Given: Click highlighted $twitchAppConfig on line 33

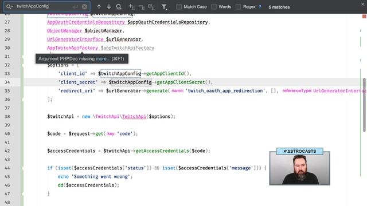Looking at the screenshot, I should 119,74.
